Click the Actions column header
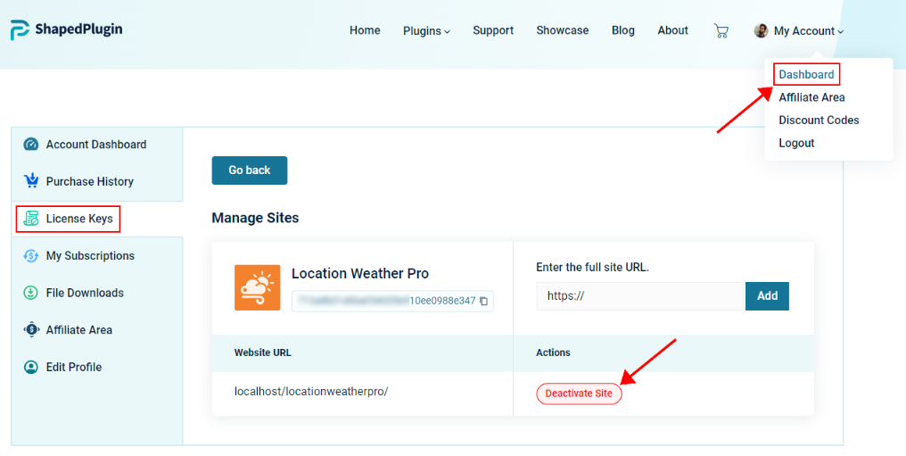906x456 pixels. pos(553,352)
